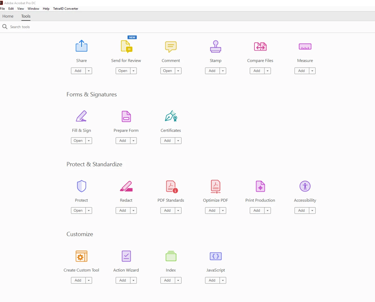Click Open under Fill & Sign
375x302 pixels.
78,141
